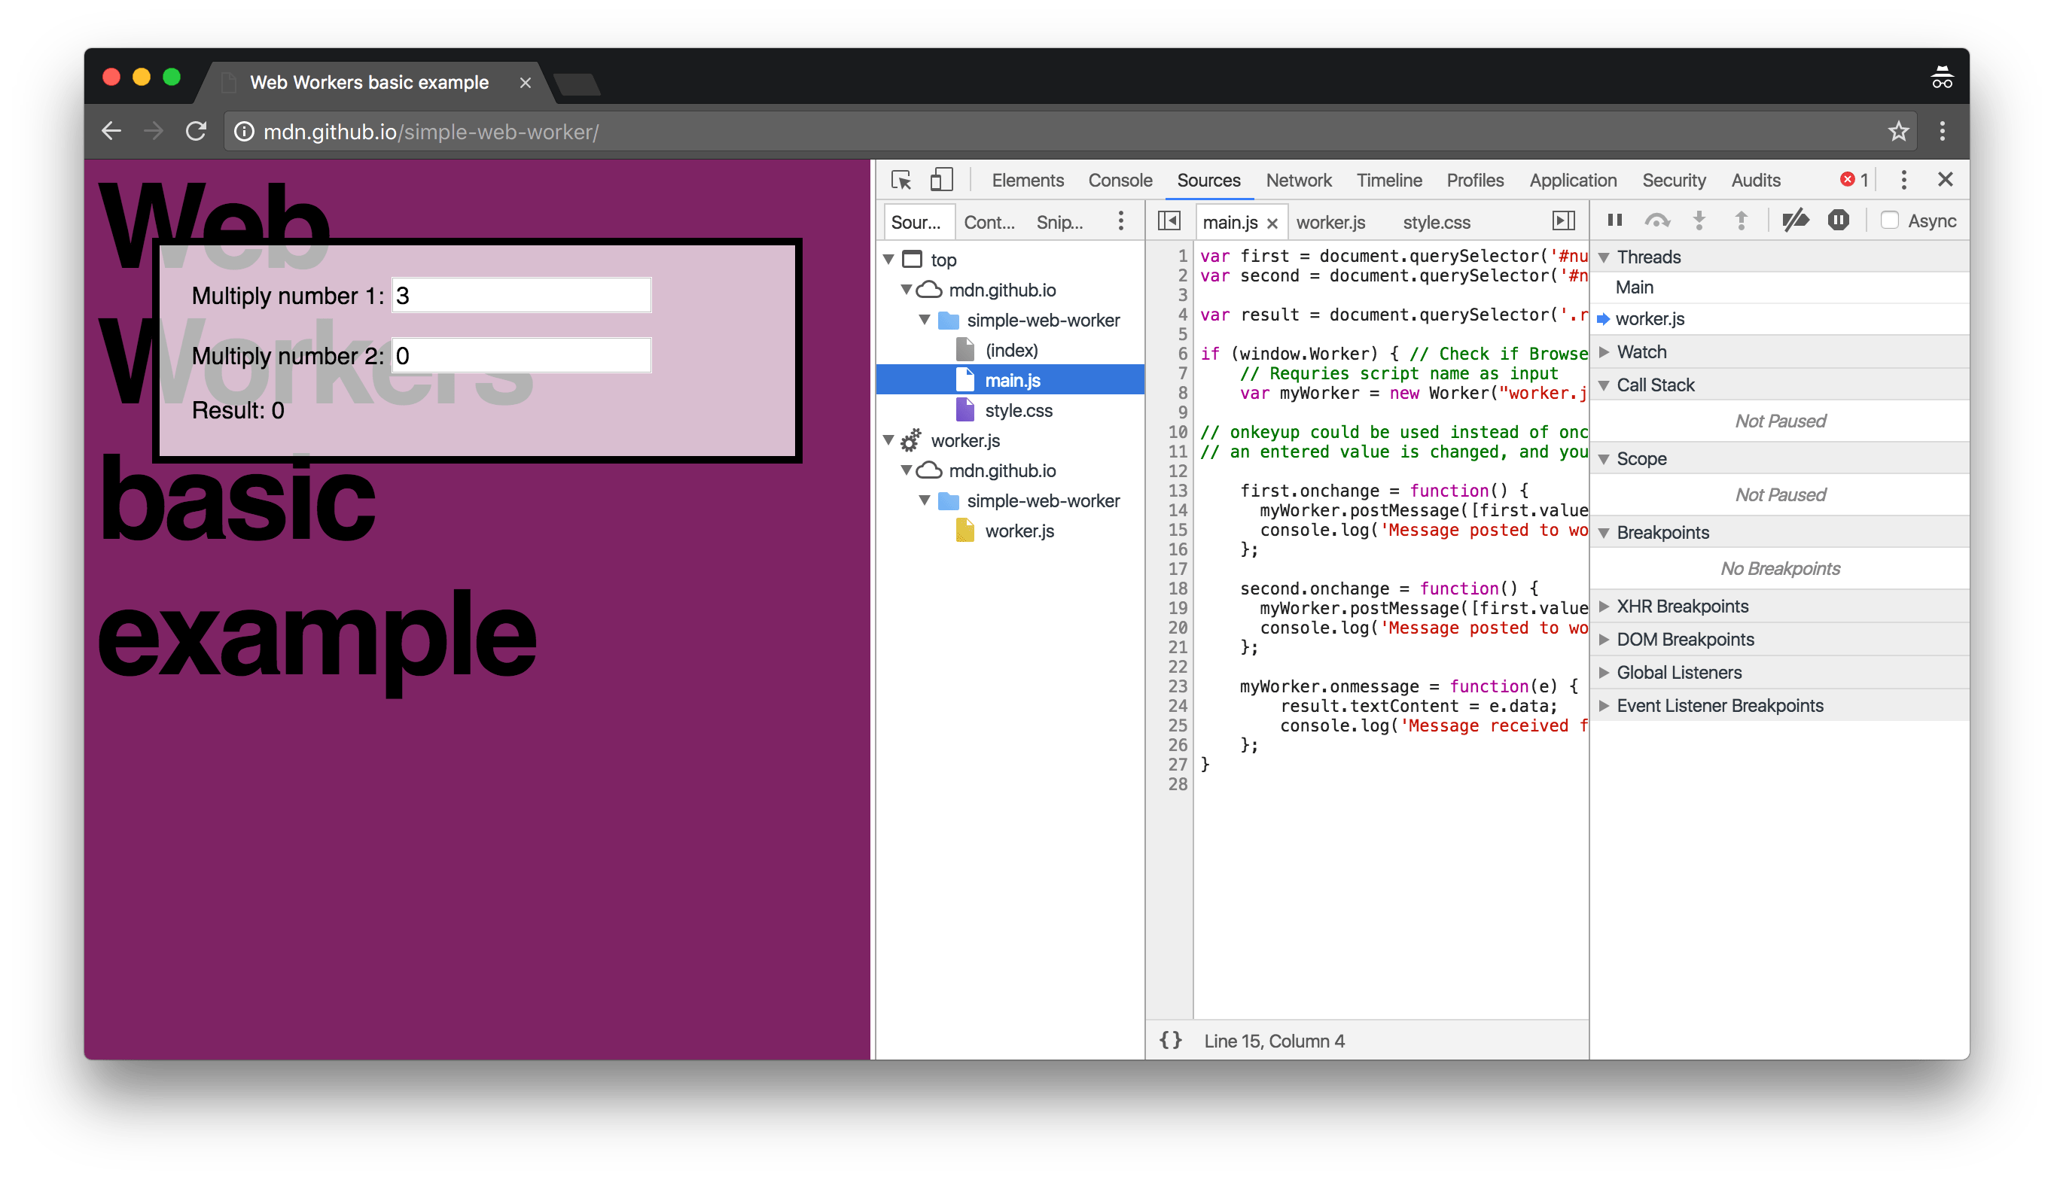
Task: Reload the page with the refresh button
Action: 197,131
